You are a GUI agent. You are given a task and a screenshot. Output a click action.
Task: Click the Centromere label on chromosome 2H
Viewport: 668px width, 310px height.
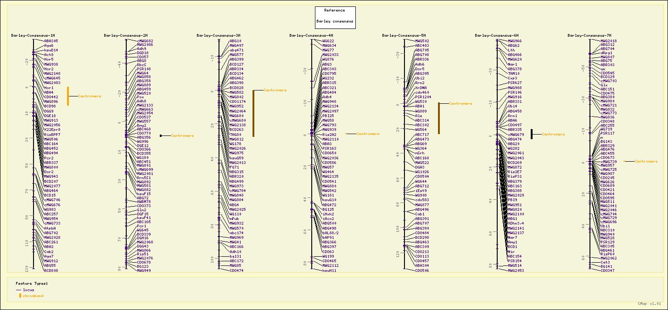(x=182, y=135)
